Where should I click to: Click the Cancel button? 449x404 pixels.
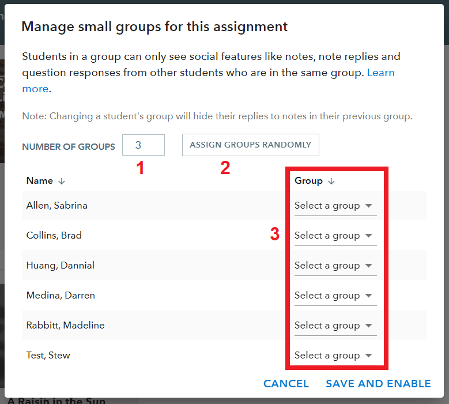point(286,384)
